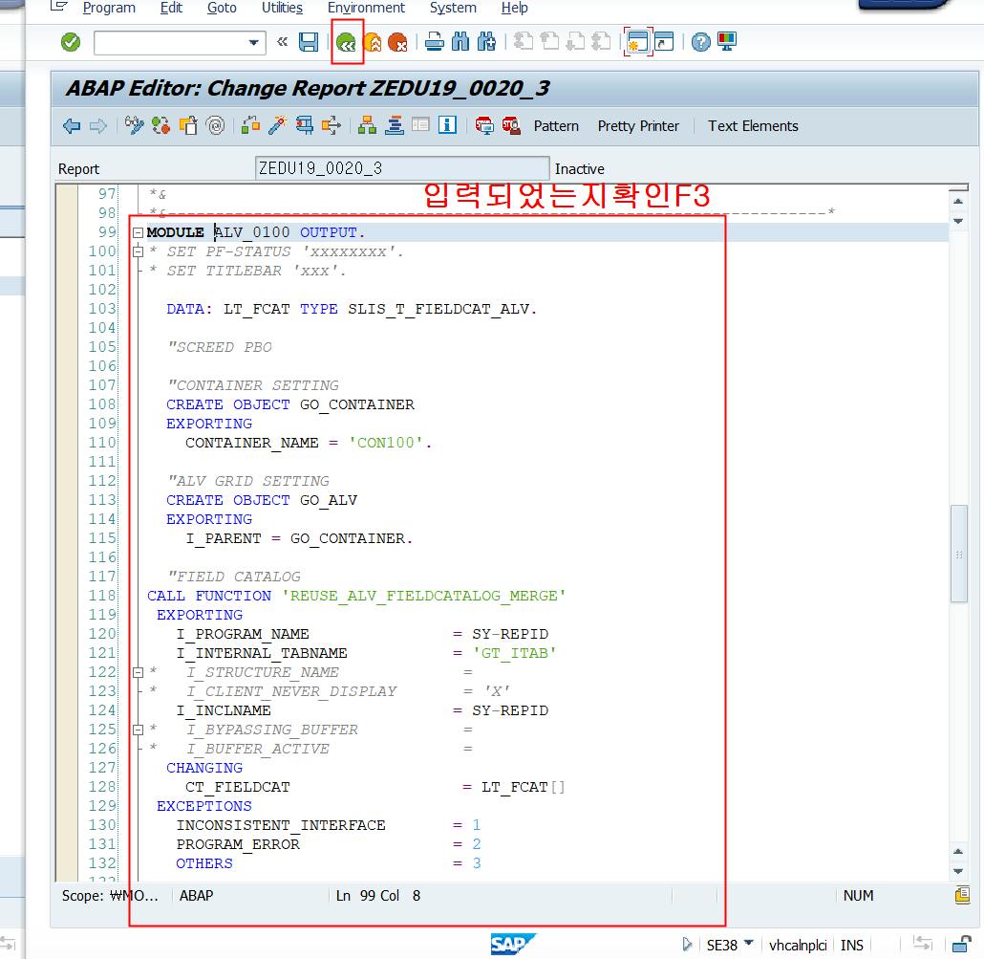984x959 pixels.
Task: Open Help with question mark icon
Action: (701, 42)
